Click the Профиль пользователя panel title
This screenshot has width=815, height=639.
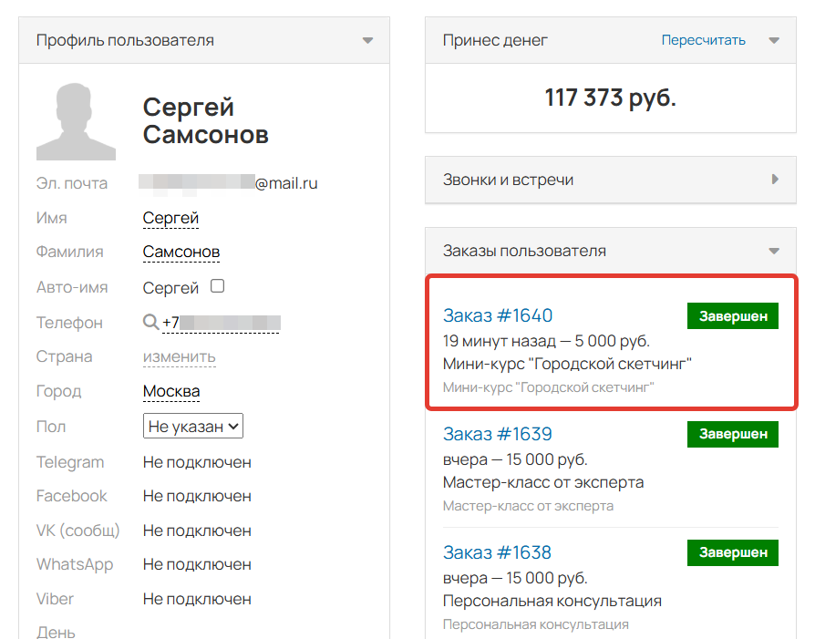(125, 40)
